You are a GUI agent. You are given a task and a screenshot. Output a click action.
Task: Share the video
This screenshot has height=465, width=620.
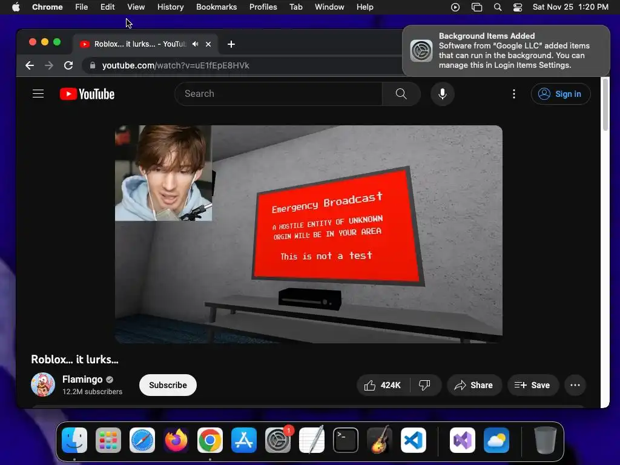(x=474, y=385)
